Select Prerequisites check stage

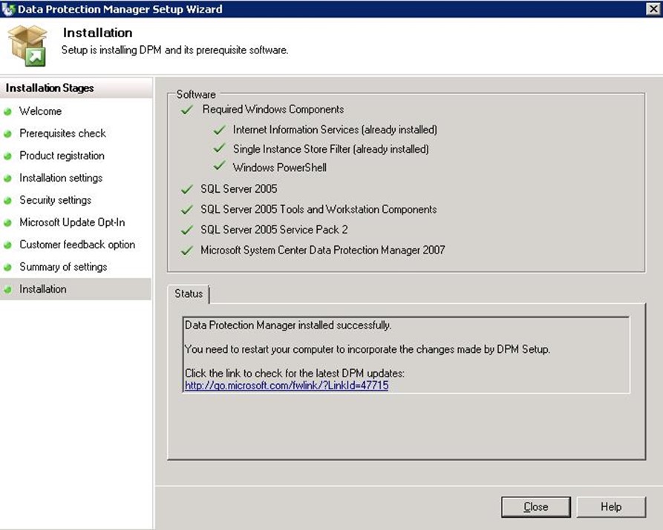click(62, 133)
